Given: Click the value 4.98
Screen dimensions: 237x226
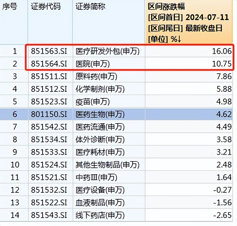Looking at the screenshot, I should (x=224, y=102).
